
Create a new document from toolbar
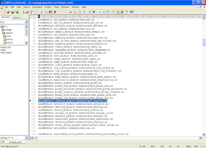[4, 12]
